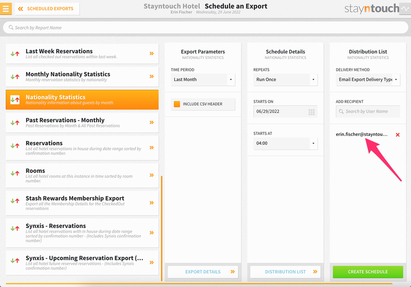Select the Nationality Statistics report title
The width and height of the screenshot is (411, 287).
[55, 97]
